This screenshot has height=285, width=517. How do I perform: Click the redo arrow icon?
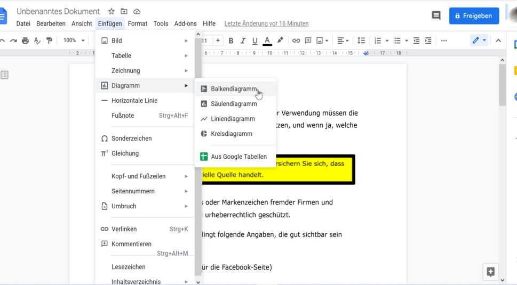coord(13,40)
